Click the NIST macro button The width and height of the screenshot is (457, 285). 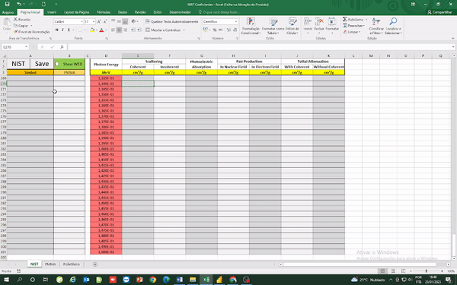coord(18,64)
